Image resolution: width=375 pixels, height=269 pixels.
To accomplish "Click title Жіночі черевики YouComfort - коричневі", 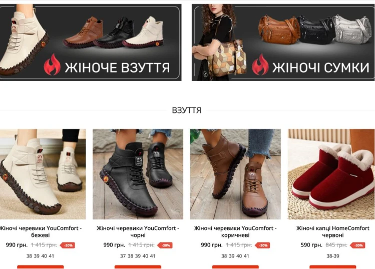I will pyautogui.click(x=235, y=231).
